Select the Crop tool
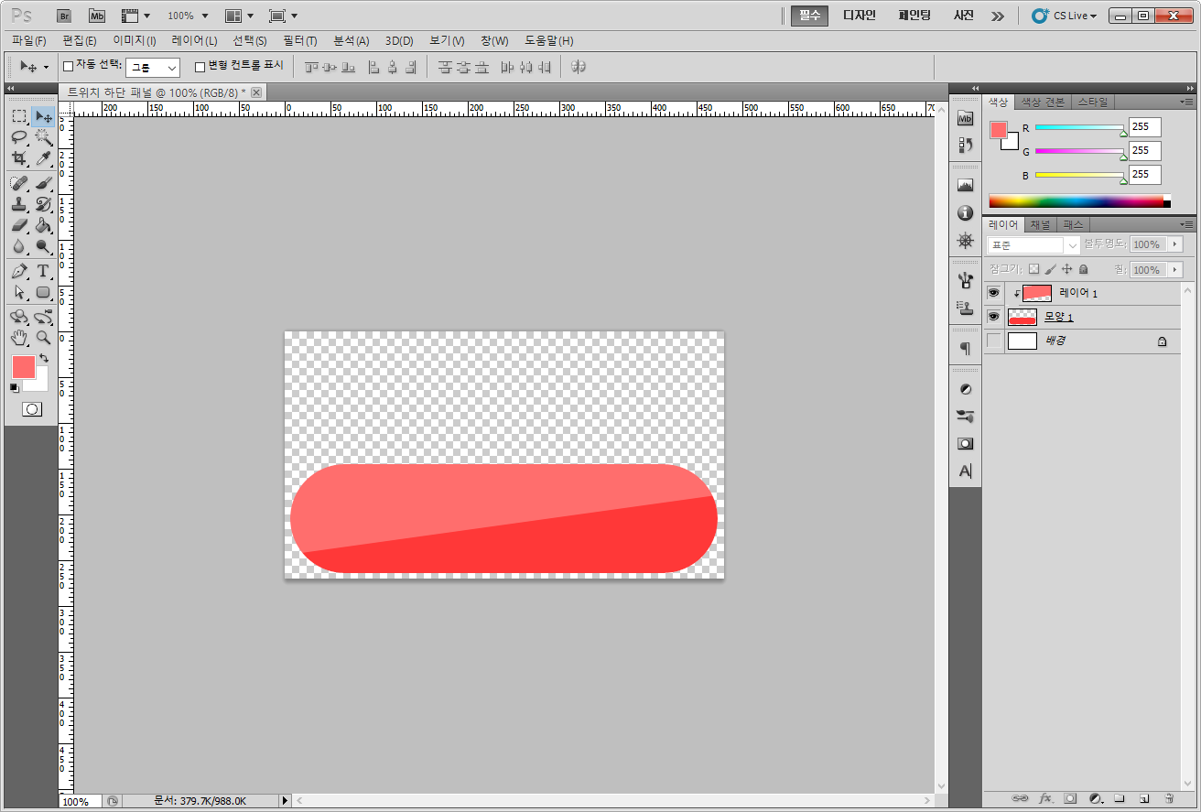This screenshot has height=812, width=1201. point(19,158)
